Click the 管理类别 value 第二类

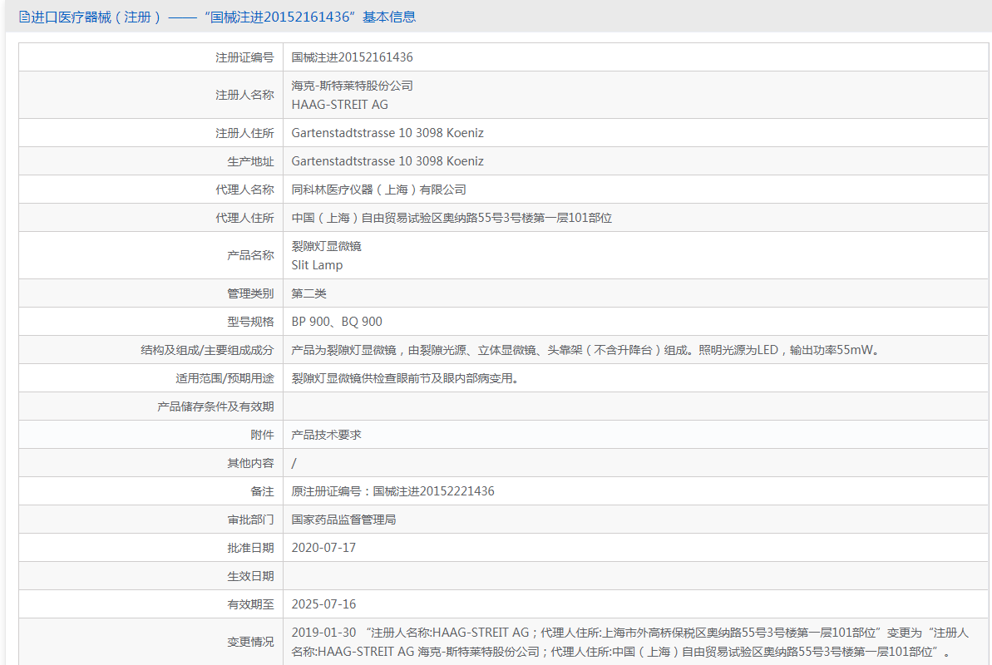click(312, 293)
